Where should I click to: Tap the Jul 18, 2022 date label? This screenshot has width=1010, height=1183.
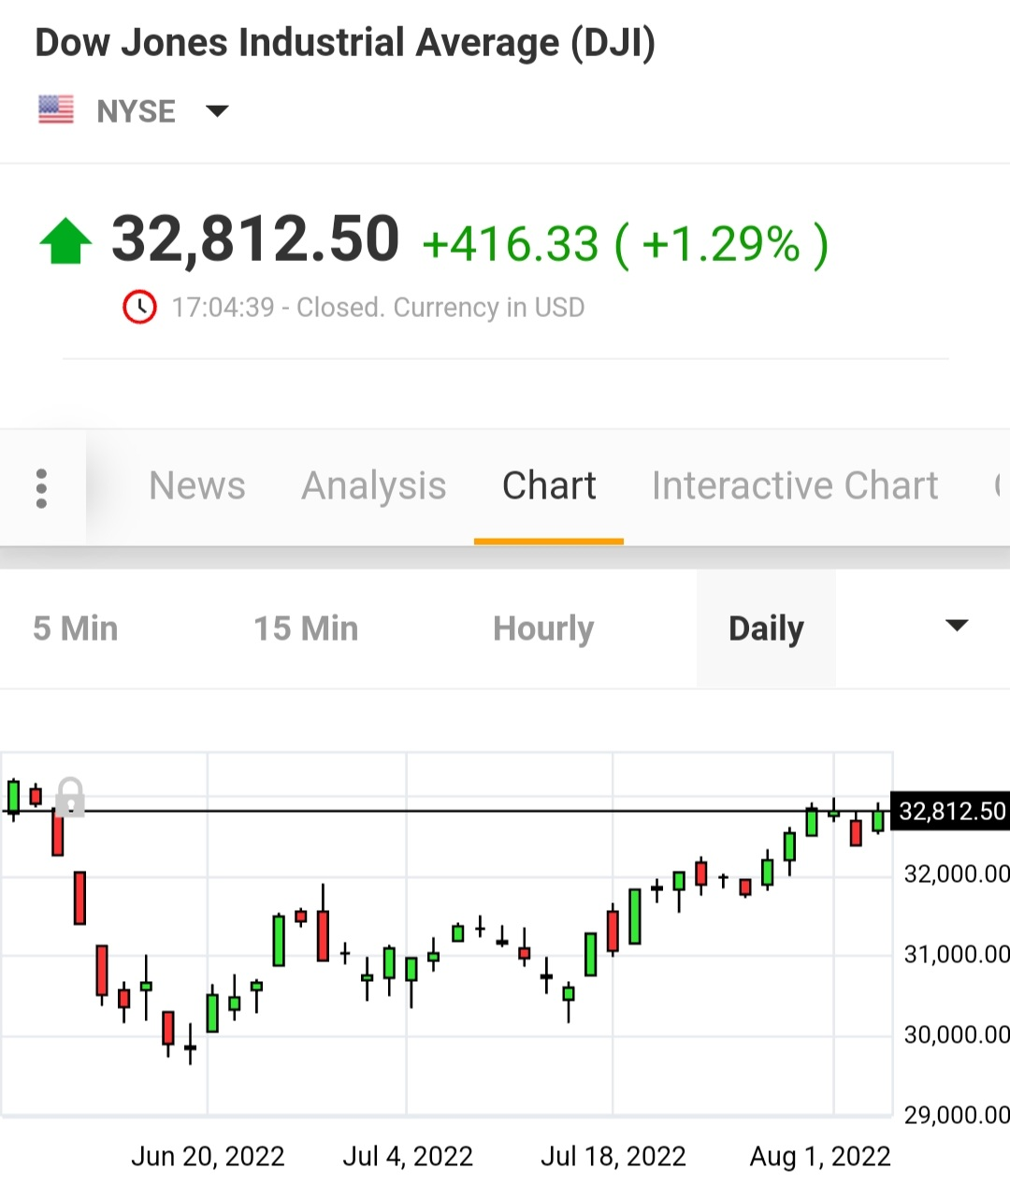point(613,1157)
